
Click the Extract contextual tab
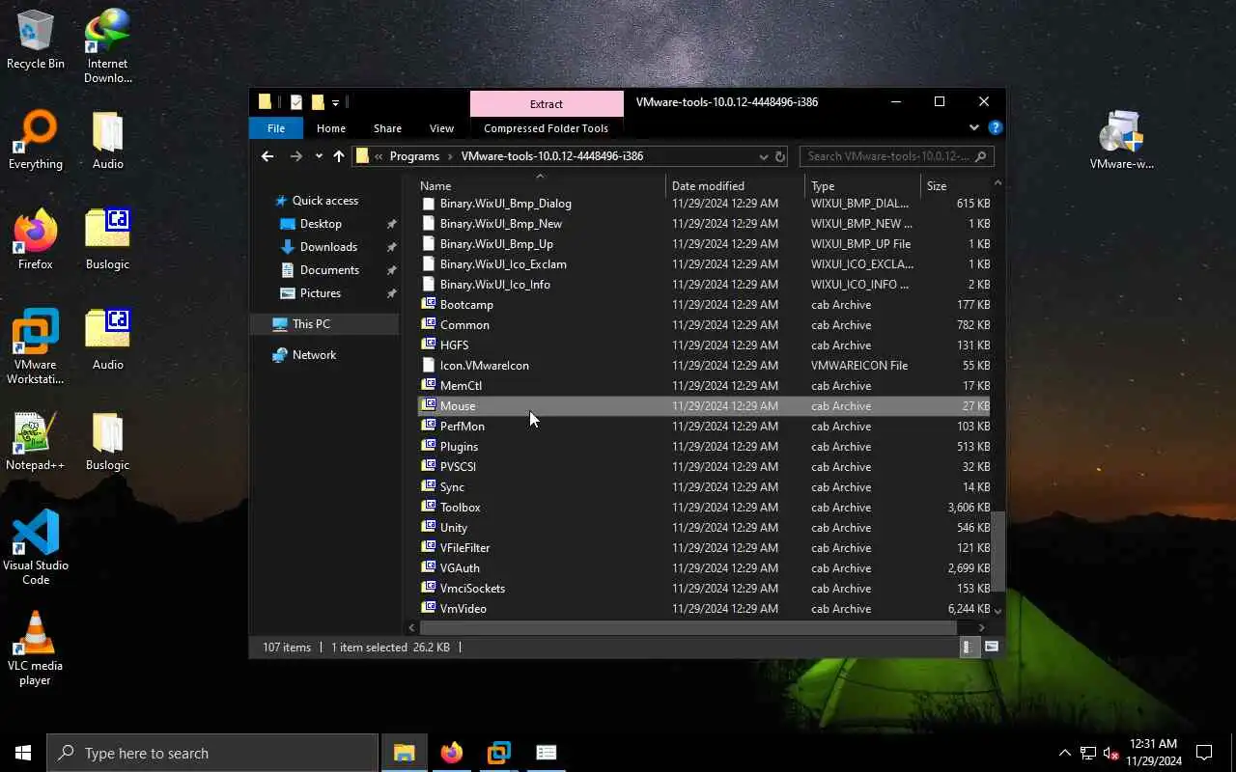(x=547, y=104)
